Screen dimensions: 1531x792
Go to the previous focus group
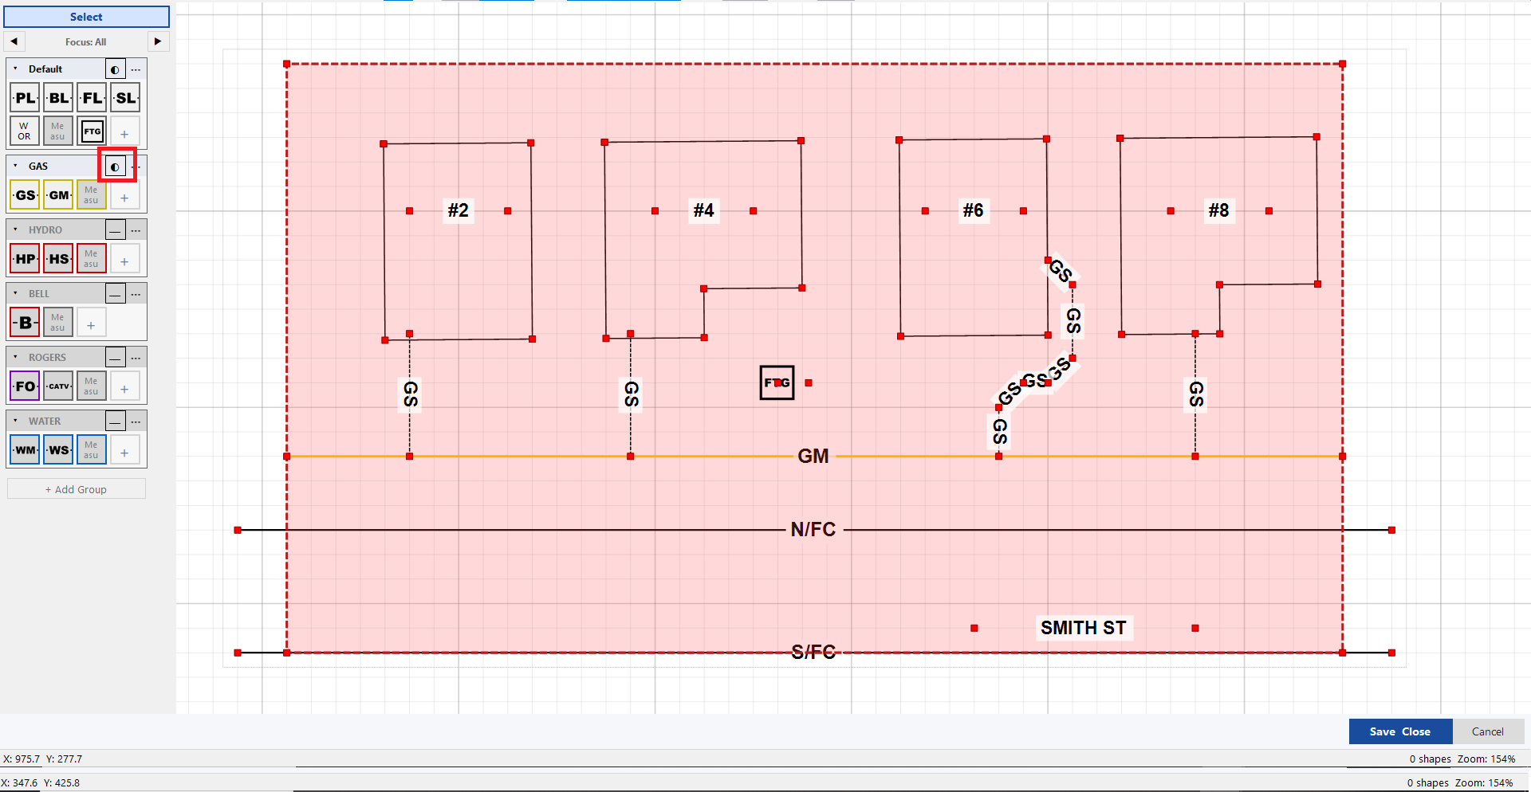pos(14,41)
